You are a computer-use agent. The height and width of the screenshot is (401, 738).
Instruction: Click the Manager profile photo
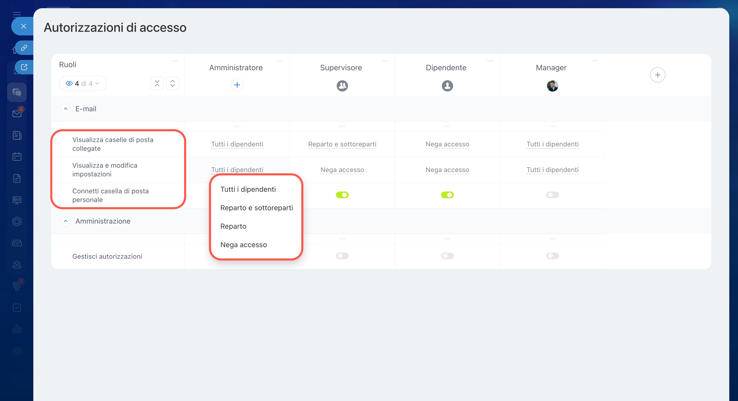click(552, 86)
